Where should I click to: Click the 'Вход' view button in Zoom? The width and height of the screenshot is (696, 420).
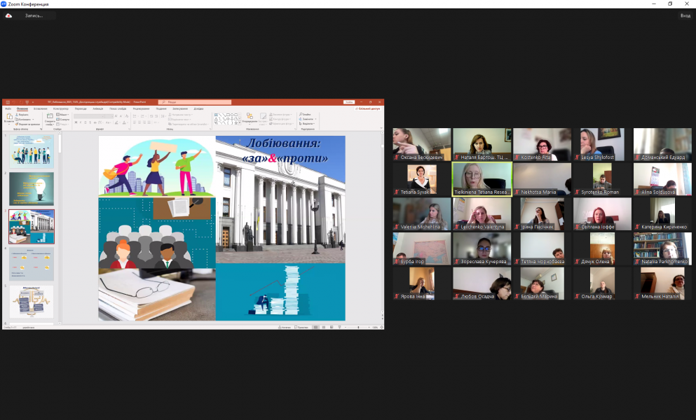click(x=685, y=15)
